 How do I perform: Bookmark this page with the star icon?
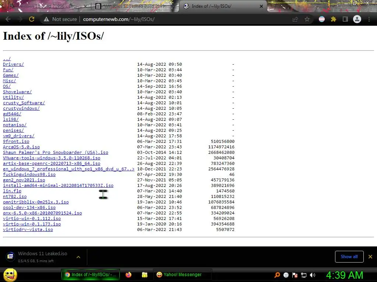point(307,19)
